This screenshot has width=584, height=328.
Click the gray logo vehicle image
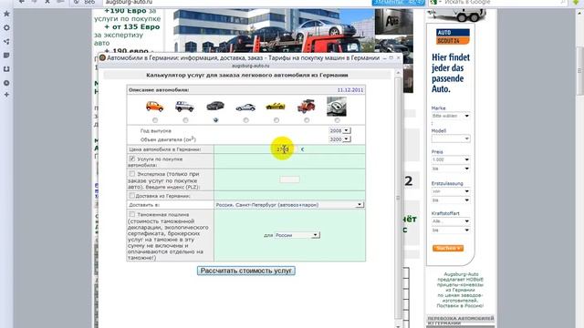coord(337,107)
